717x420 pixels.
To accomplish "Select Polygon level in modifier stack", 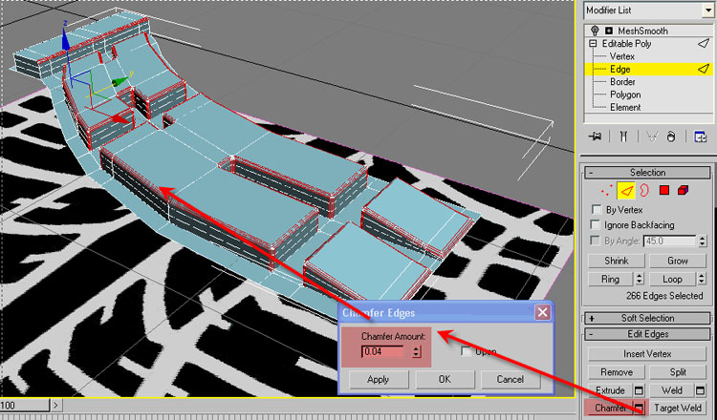I will [625, 94].
